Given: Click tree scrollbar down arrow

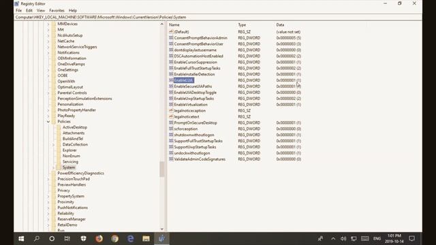Looking at the screenshot, I should (162, 229).
